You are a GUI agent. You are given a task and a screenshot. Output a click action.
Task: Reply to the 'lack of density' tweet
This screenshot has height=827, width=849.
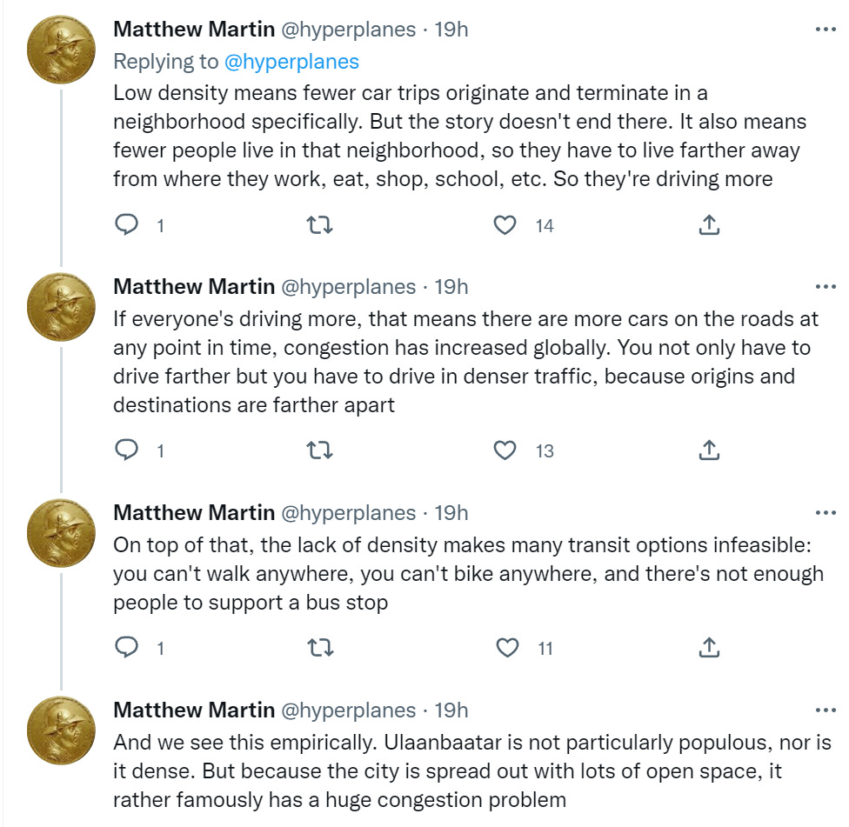click(127, 648)
